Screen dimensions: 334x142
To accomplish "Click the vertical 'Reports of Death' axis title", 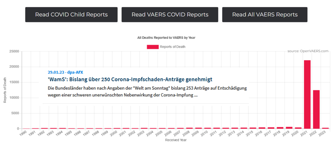I will click(x=5, y=90).
